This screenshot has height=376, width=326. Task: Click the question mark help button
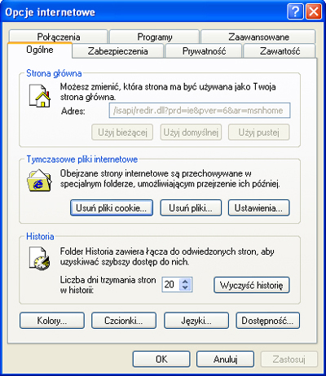(x=295, y=12)
